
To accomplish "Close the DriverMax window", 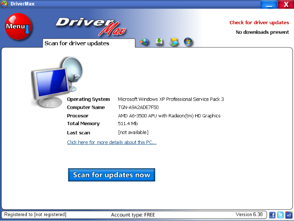I will coord(286,4).
